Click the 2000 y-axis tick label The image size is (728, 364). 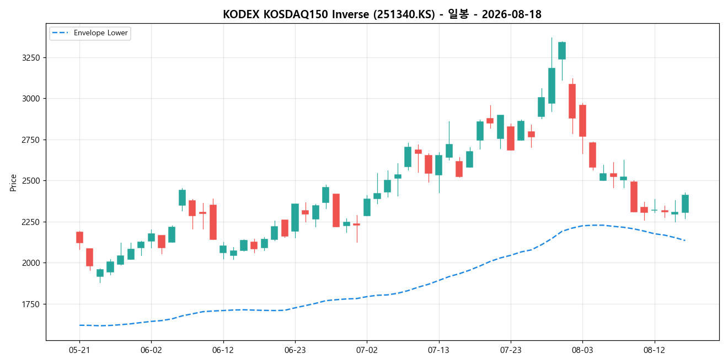click(x=31, y=263)
